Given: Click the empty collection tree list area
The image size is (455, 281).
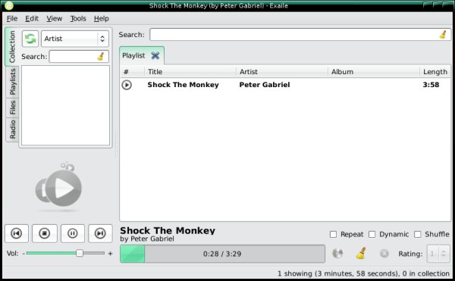Looking at the screenshot, I should 65,105.
